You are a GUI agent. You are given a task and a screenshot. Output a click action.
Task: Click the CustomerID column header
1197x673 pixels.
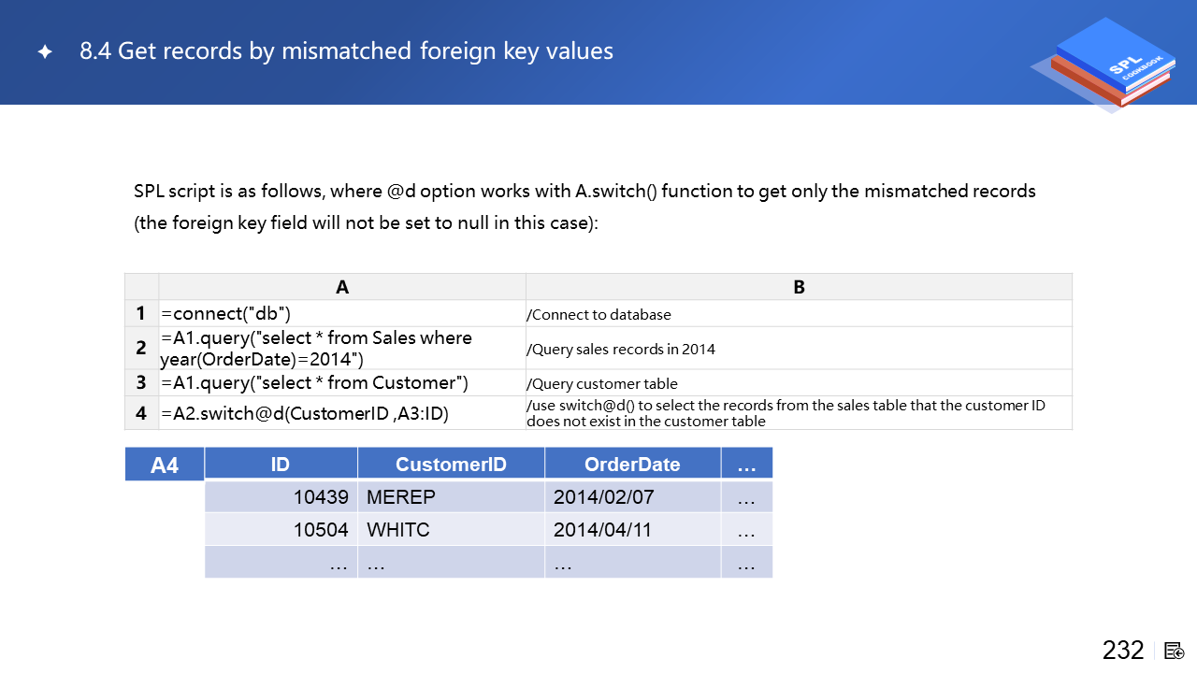[x=451, y=465]
